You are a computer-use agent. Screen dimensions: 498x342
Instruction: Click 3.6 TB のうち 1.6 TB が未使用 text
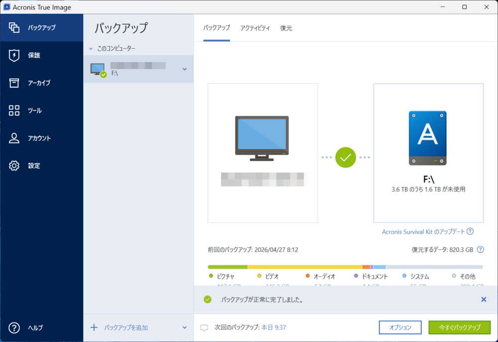pyautogui.click(x=428, y=189)
